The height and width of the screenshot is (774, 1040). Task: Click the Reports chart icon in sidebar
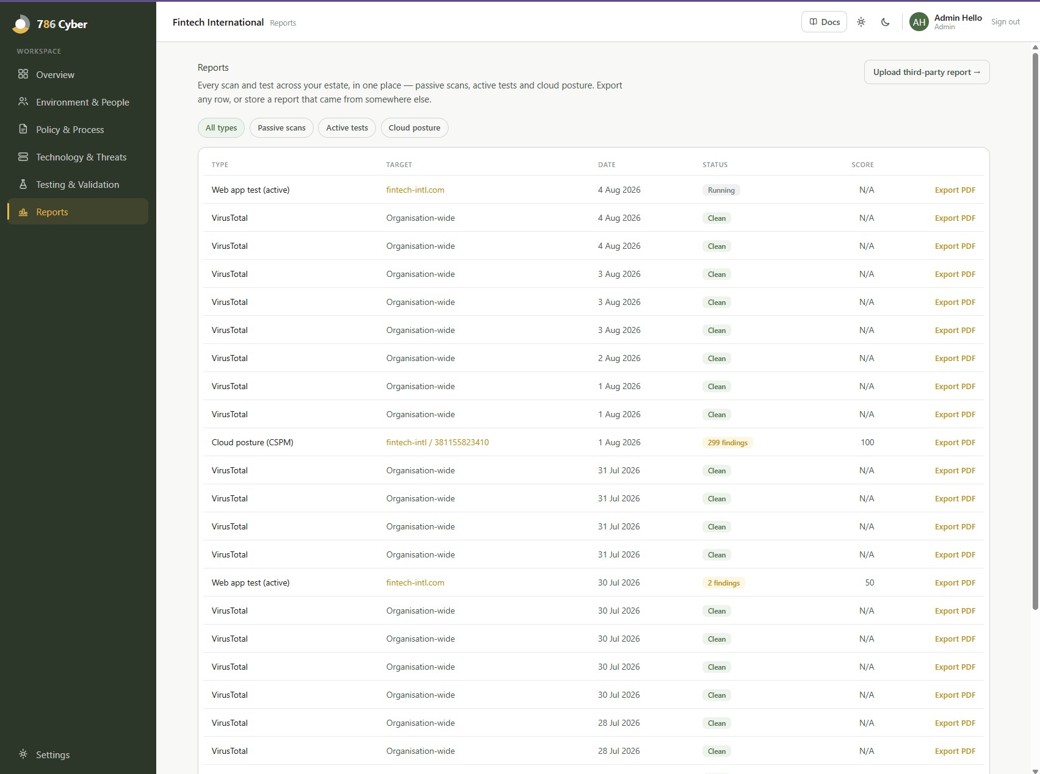[x=23, y=212]
